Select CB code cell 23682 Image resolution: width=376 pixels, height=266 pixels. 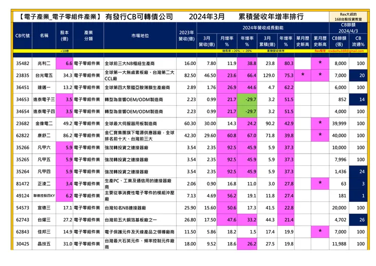pos(22,124)
